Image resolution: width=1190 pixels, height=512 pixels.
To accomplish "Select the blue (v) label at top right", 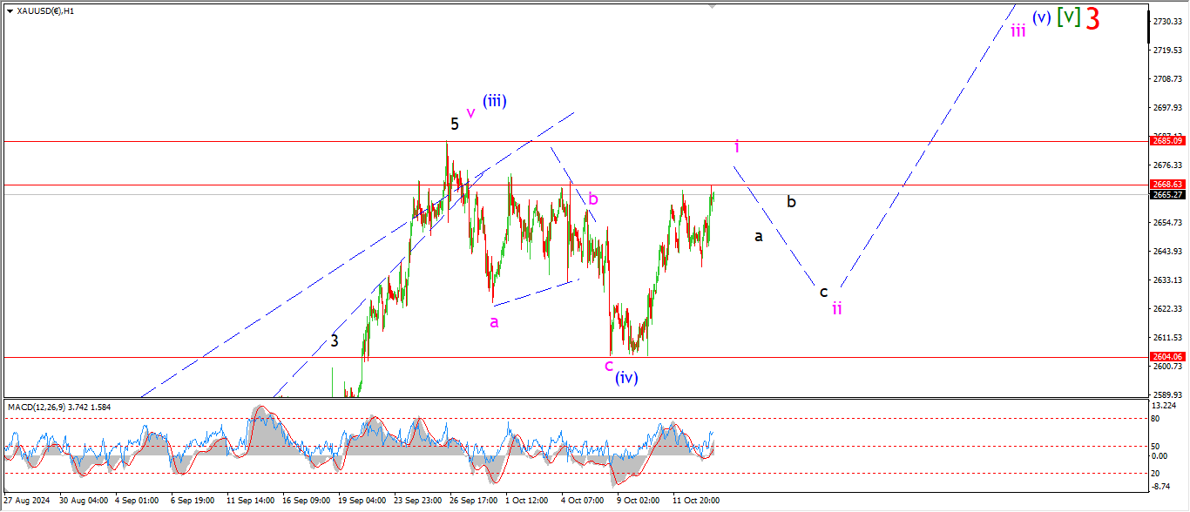I will pyautogui.click(x=1041, y=17).
